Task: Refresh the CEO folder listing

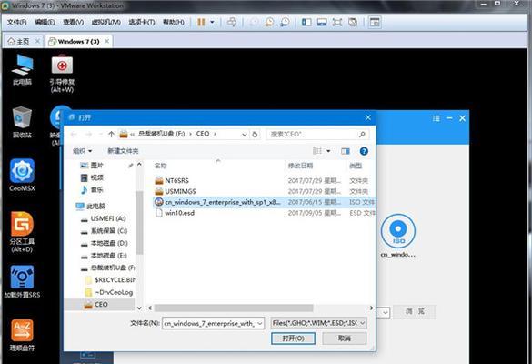Action: click(x=255, y=135)
